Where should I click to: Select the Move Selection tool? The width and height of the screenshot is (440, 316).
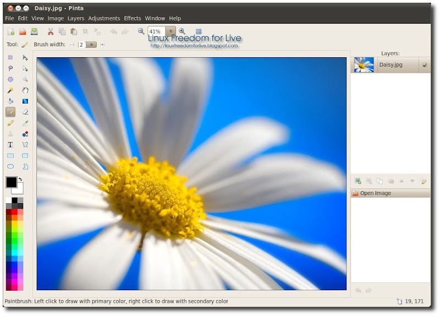click(x=25, y=68)
